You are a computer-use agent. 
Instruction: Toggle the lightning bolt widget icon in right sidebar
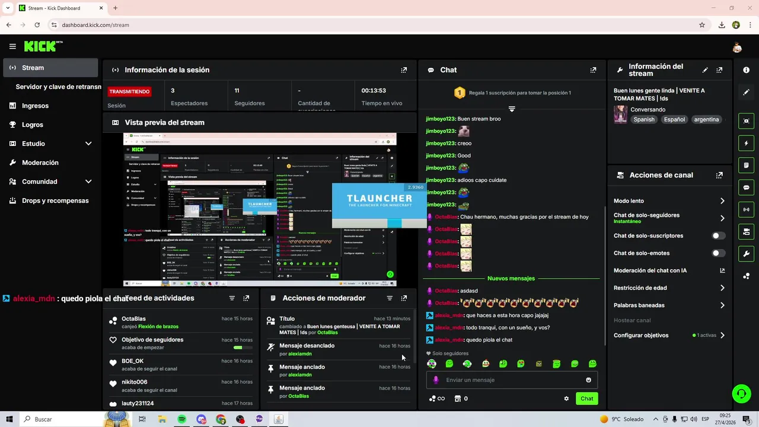click(746, 143)
